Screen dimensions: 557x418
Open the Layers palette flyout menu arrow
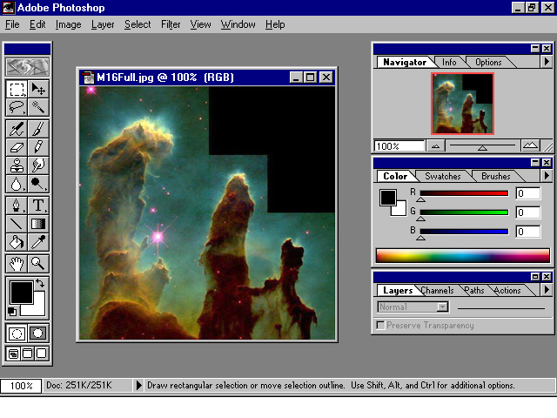click(x=547, y=290)
